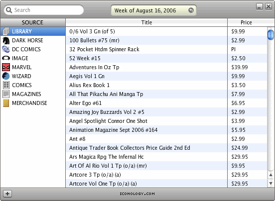Click the DC Comics logo icon

point(6,49)
